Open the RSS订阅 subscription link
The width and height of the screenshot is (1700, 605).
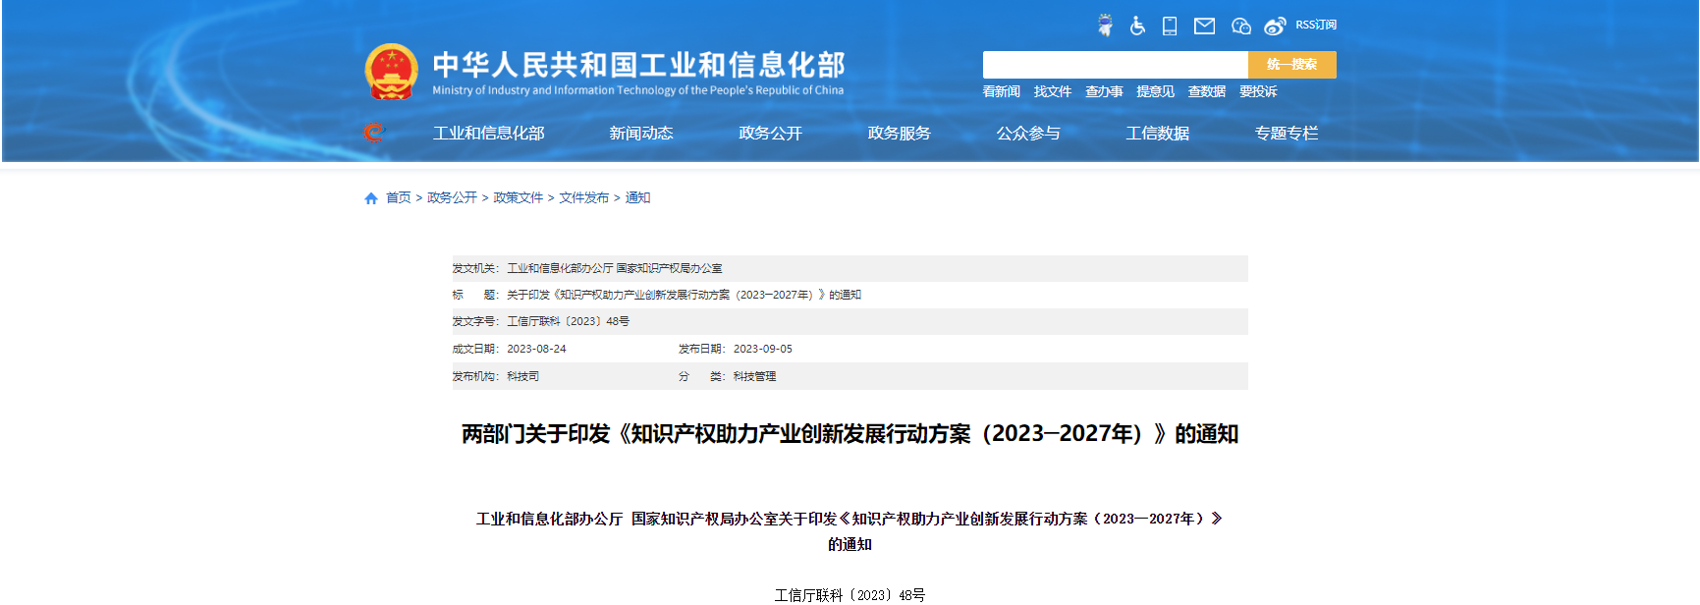pos(1315,25)
